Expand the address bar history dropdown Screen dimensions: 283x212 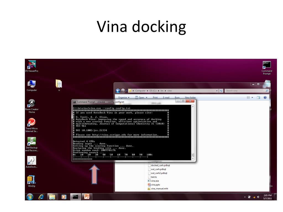coord(217,91)
